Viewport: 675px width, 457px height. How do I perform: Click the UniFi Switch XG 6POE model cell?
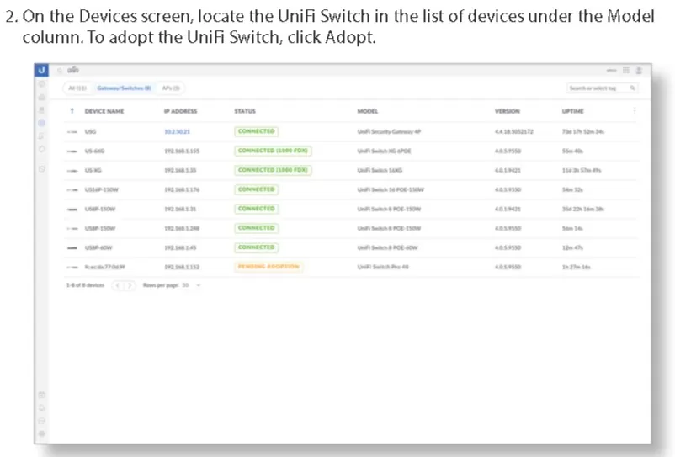click(384, 151)
